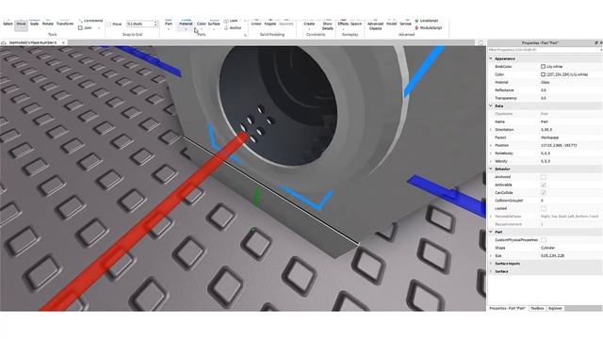
Task: Switch to the Properties bottom tab
Action: [508, 308]
